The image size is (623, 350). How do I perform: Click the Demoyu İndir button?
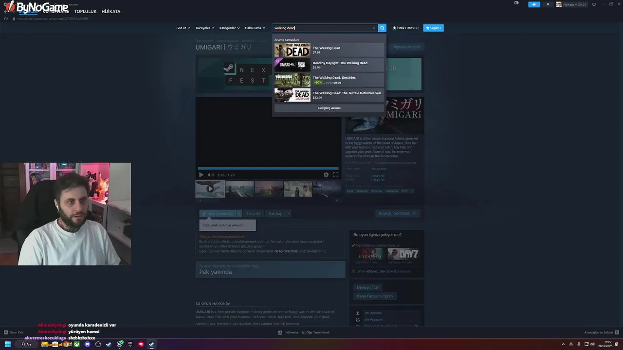(368, 287)
